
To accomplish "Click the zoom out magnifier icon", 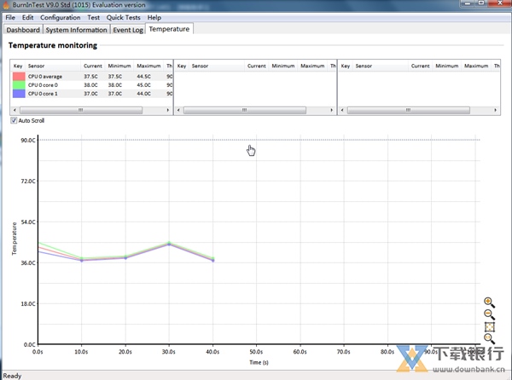I will (x=489, y=314).
